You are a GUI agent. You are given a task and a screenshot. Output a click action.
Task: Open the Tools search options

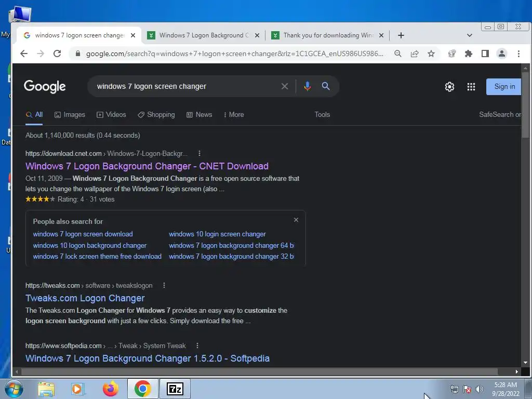322,115
